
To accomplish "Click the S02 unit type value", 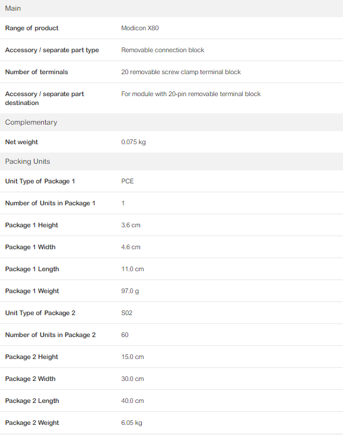I will pos(126,313).
